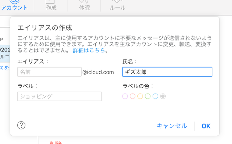The image size is (232, 144).
Task: Choose the red label color
Action: tap(133, 96)
